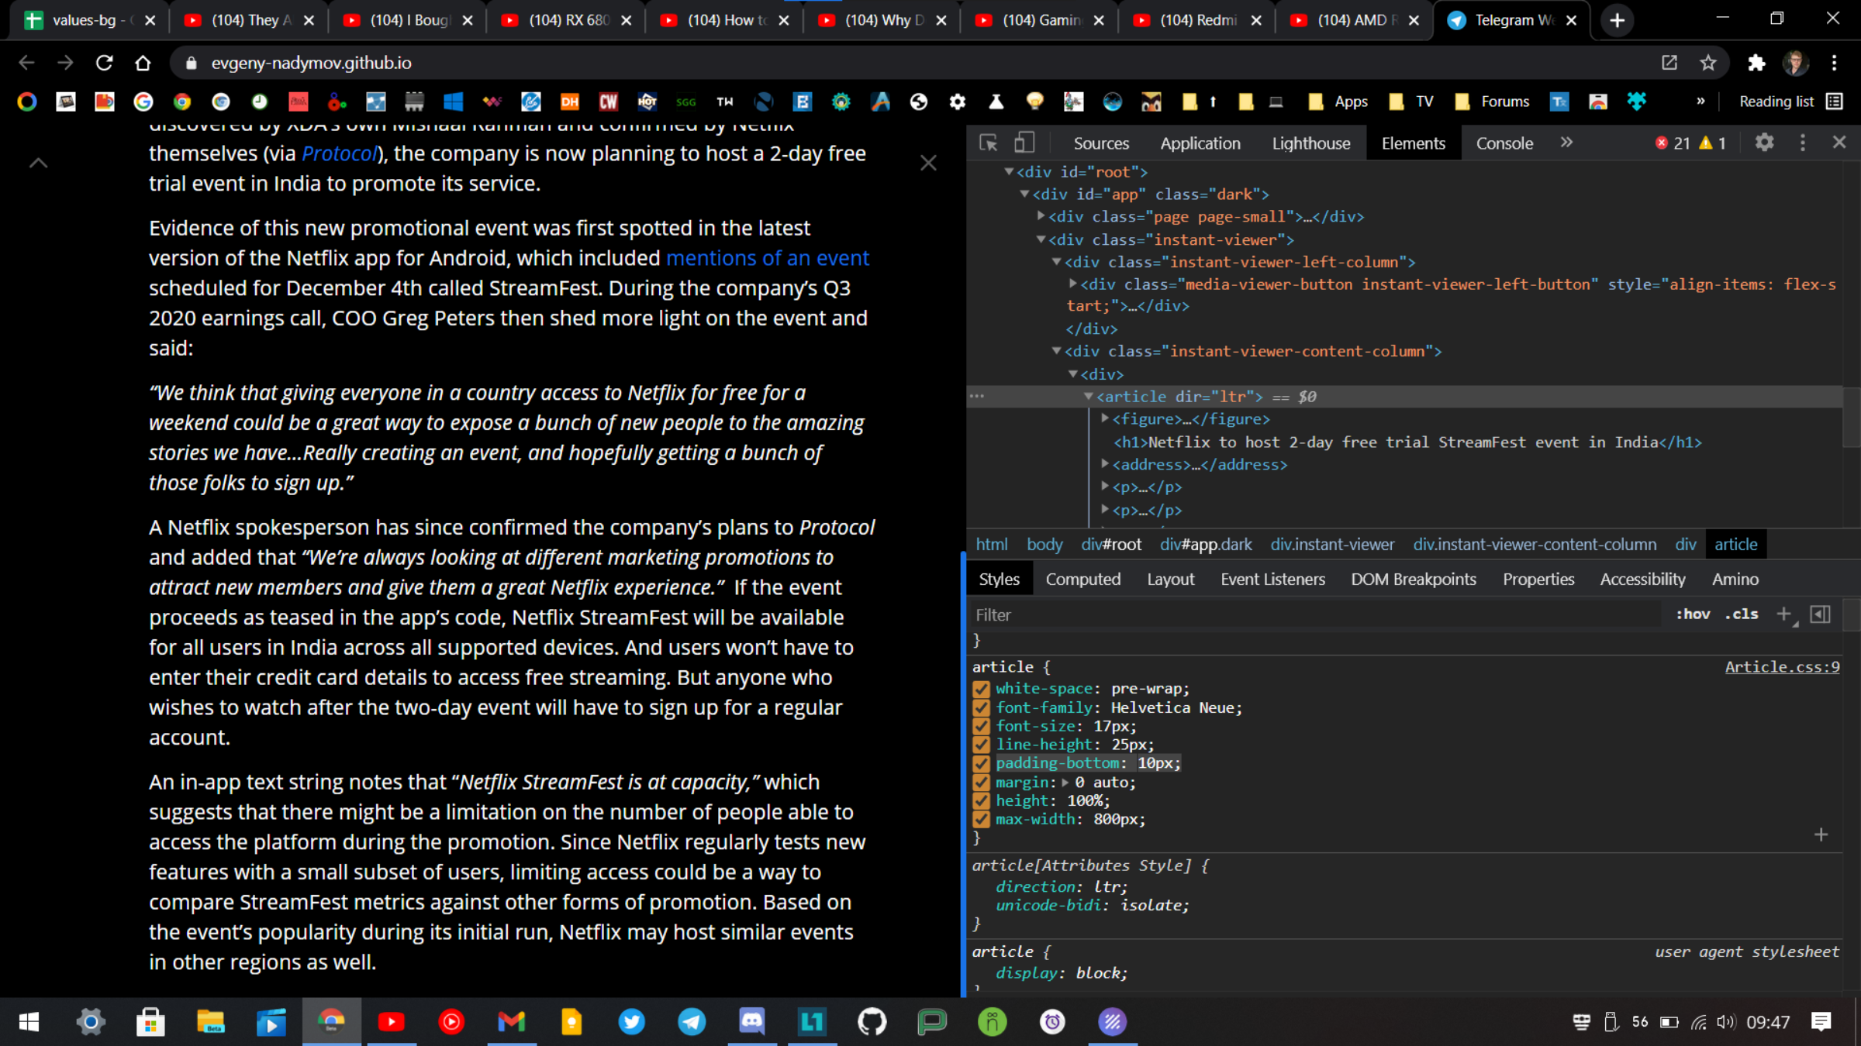Uncheck the max-width style declaration
Screen dimensions: 1861x1046
click(981, 819)
